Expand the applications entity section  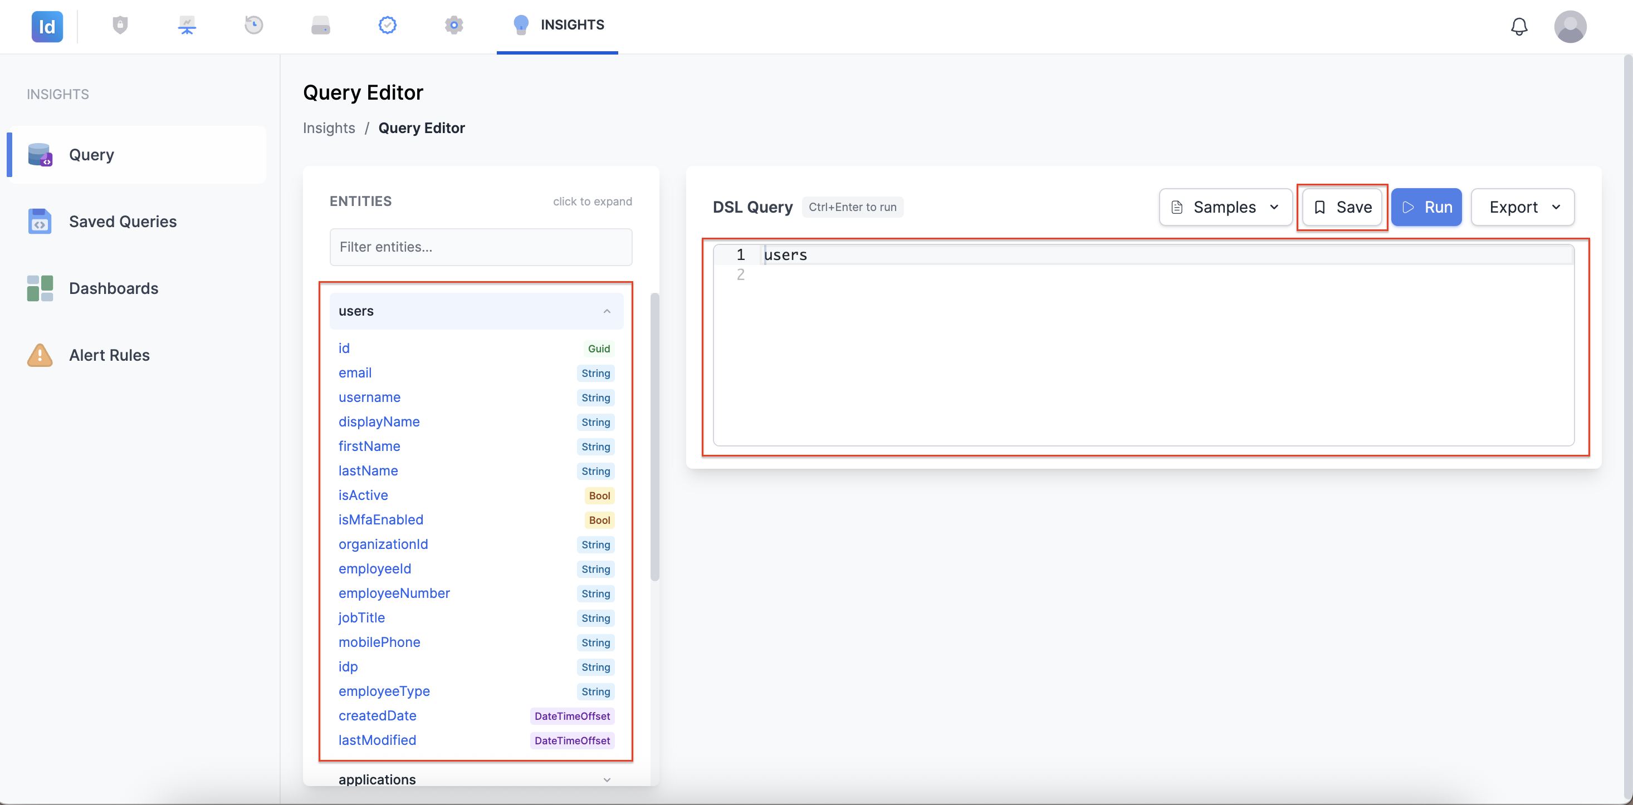[476, 779]
